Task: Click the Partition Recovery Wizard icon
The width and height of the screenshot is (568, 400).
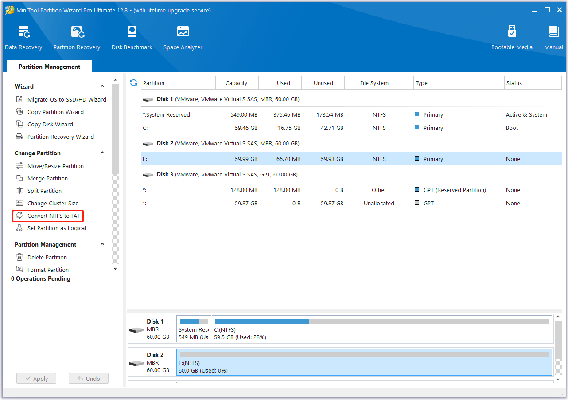Action: point(19,137)
